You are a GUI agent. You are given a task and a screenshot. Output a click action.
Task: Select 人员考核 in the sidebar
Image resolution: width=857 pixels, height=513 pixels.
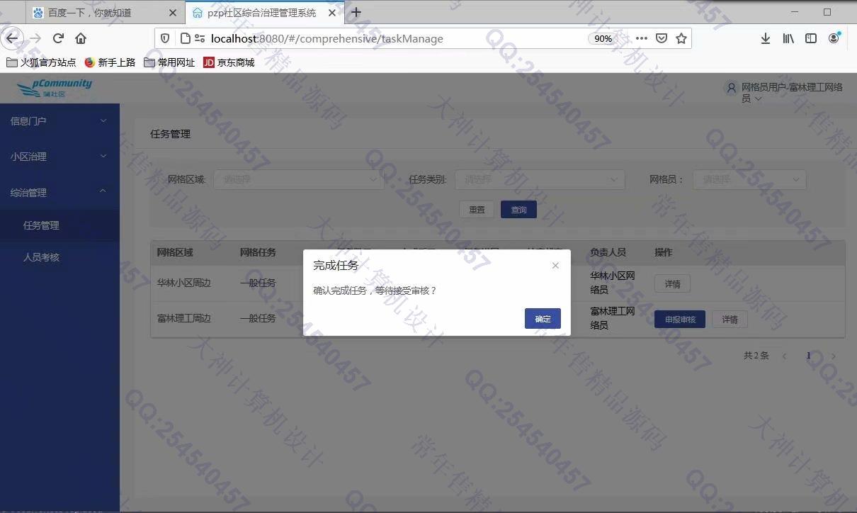click(59, 257)
